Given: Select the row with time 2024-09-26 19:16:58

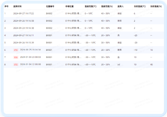Looking at the screenshot, I should pyautogui.click(x=84, y=21).
